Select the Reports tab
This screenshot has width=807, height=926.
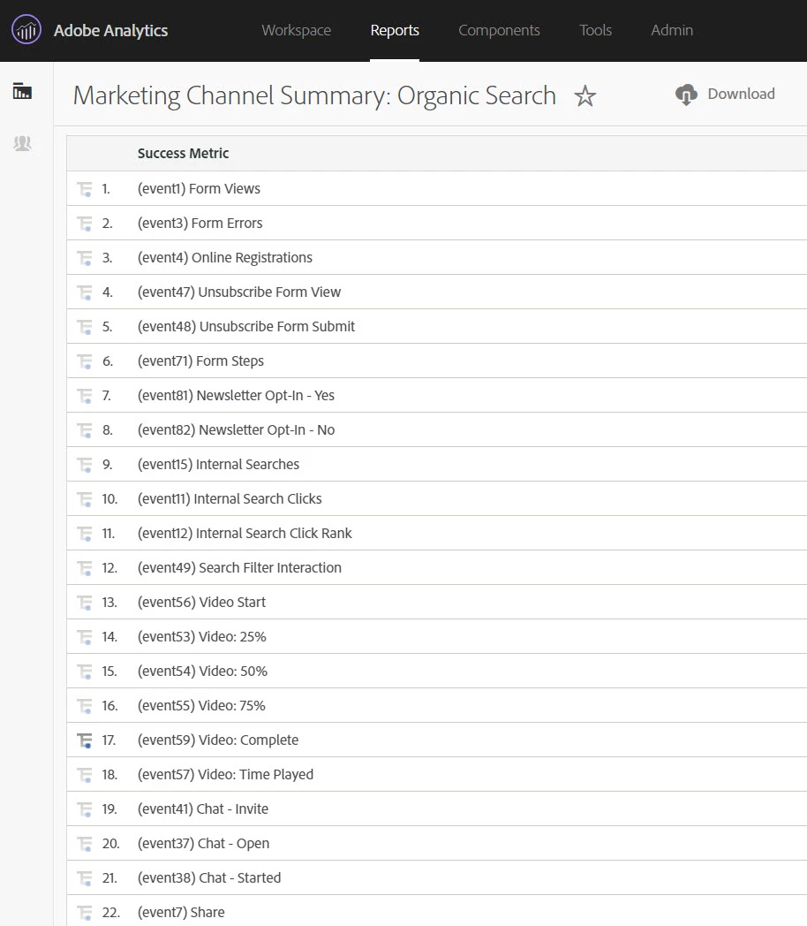pyautogui.click(x=395, y=30)
